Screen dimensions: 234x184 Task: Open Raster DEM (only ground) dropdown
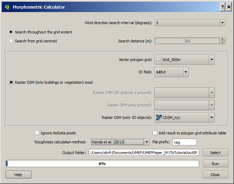(184, 105)
